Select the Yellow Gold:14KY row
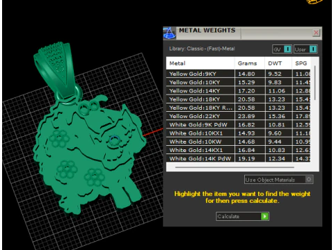 (238, 91)
